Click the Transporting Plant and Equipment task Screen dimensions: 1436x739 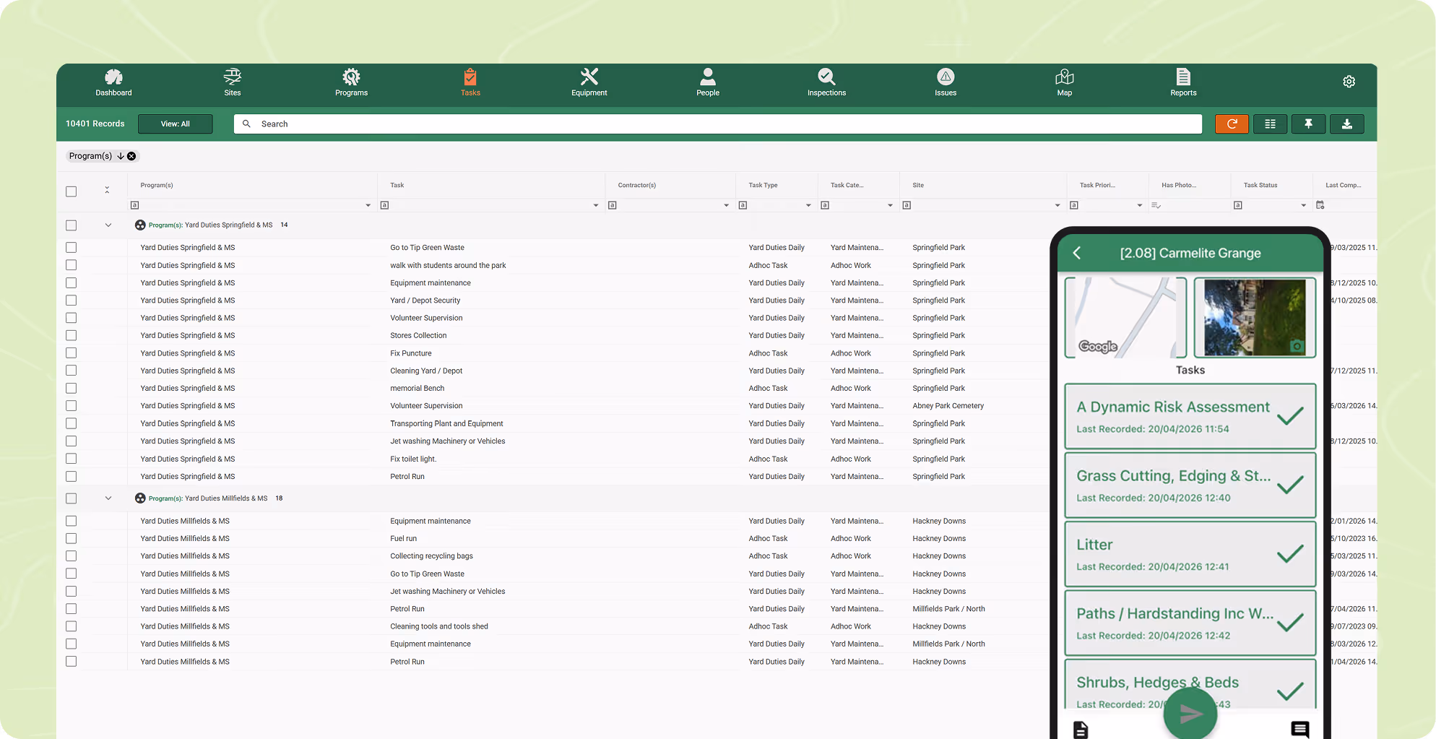click(446, 424)
